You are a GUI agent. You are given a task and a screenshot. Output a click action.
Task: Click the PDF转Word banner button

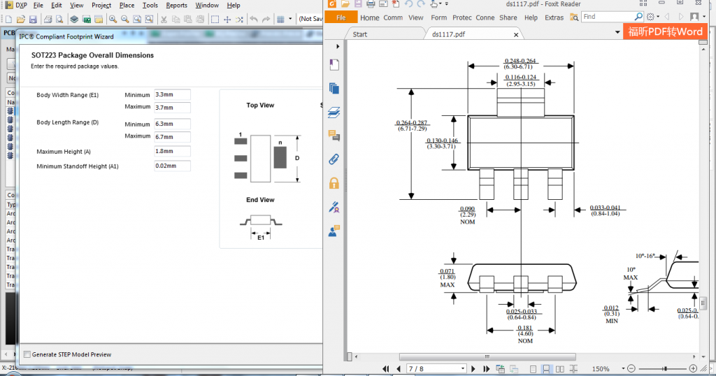665,31
